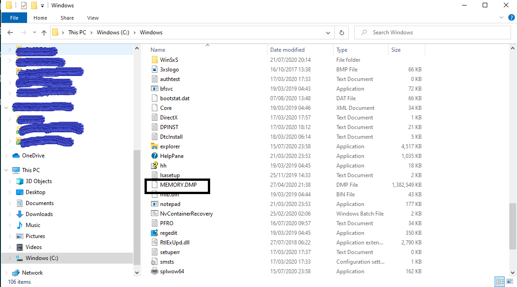Image resolution: width=518 pixels, height=287 pixels.
Task: Select the splwow64 application icon
Action: [154, 271]
